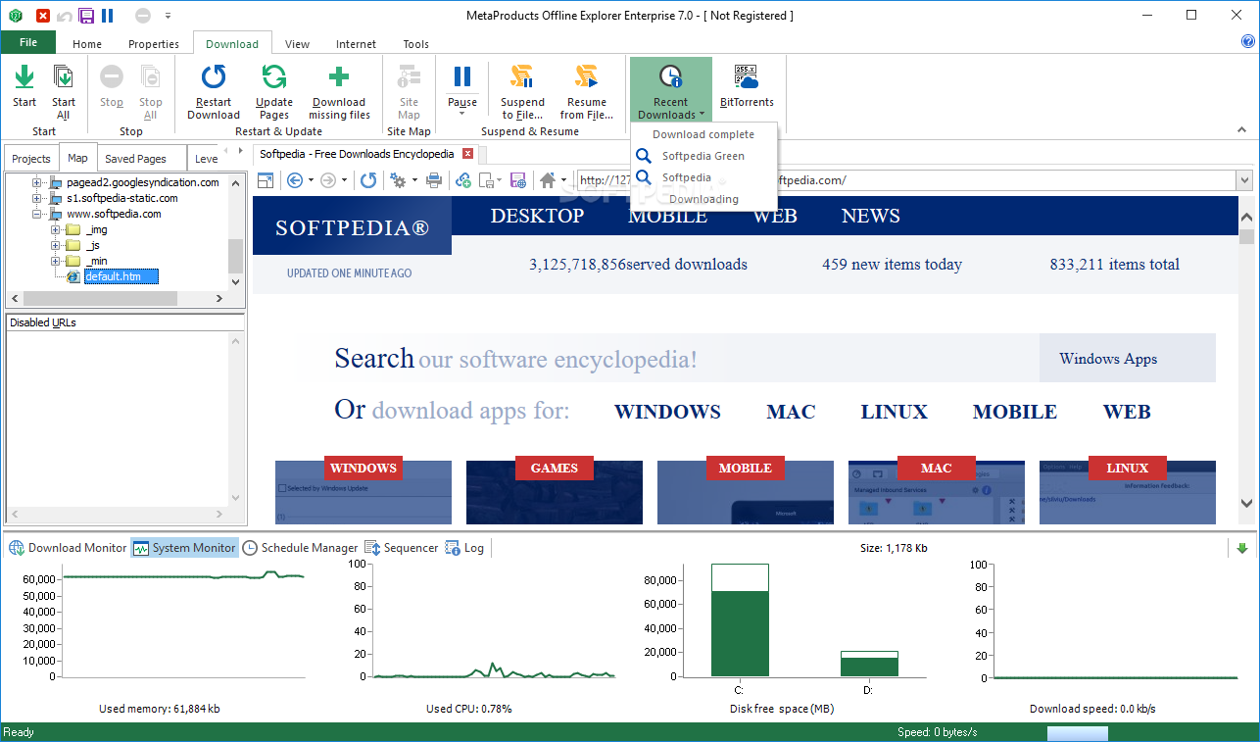Expand the s1.softpedia-static.com tree node
1260x742 pixels.
[x=37, y=198]
